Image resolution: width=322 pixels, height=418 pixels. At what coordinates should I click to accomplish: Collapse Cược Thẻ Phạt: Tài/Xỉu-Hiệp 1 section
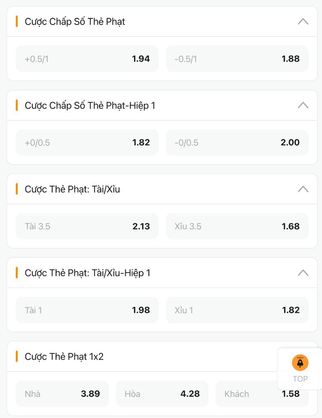tap(303, 273)
